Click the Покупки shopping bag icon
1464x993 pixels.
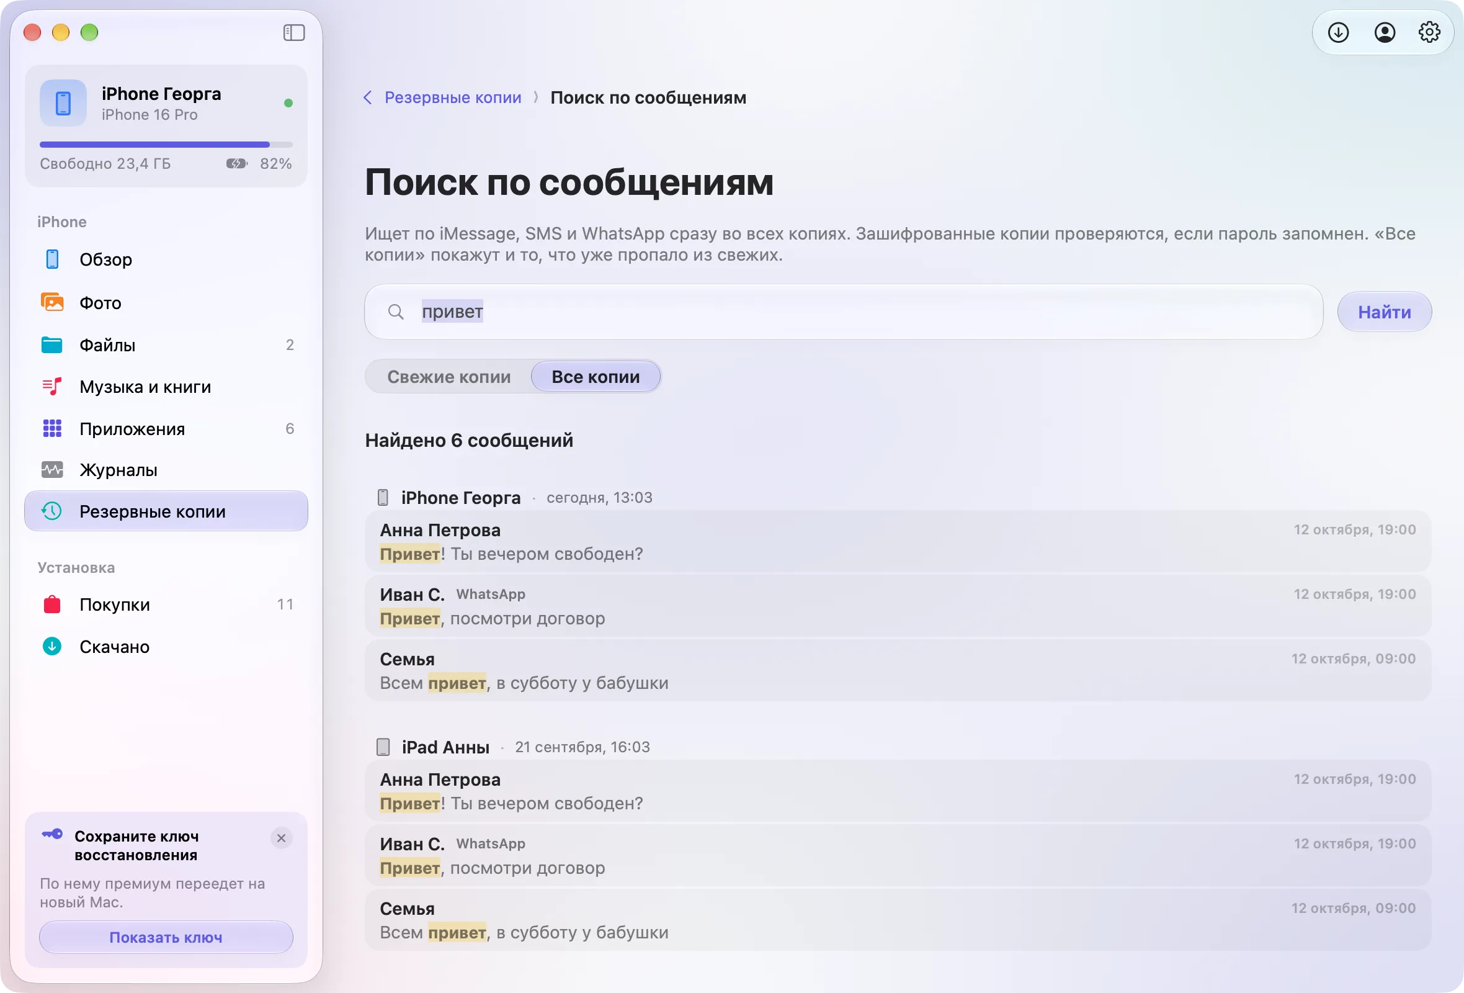click(x=52, y=604)
